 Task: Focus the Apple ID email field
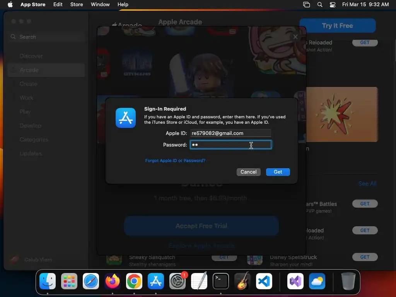pyautogui.click(x=230, y=133)
